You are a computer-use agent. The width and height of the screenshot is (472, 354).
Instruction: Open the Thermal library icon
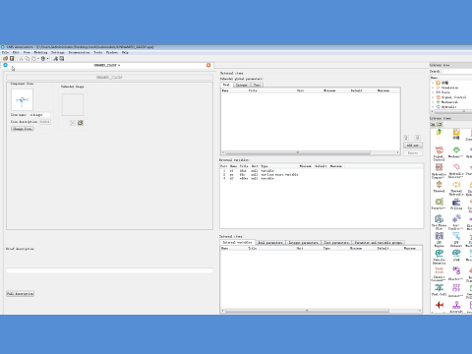click(x=439, y=186)
